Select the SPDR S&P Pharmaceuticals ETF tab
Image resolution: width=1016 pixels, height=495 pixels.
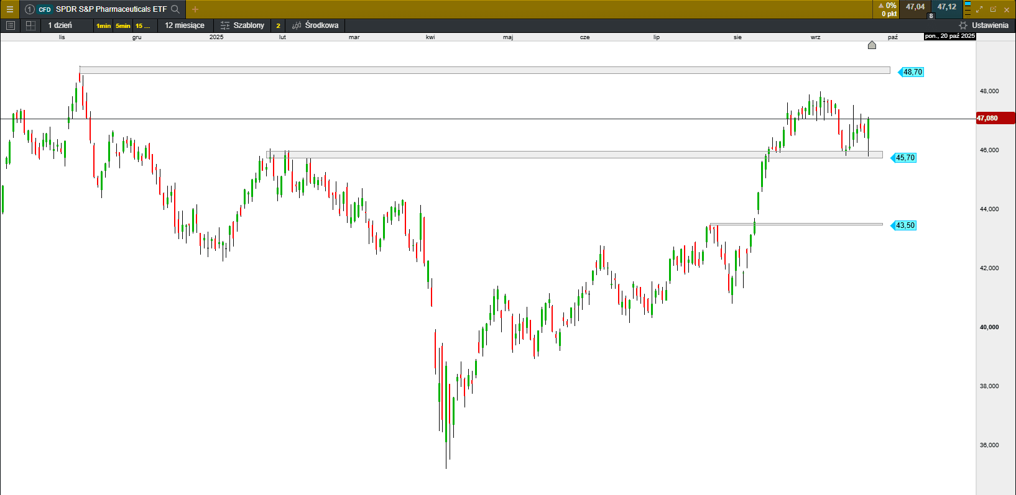(111, 9)
